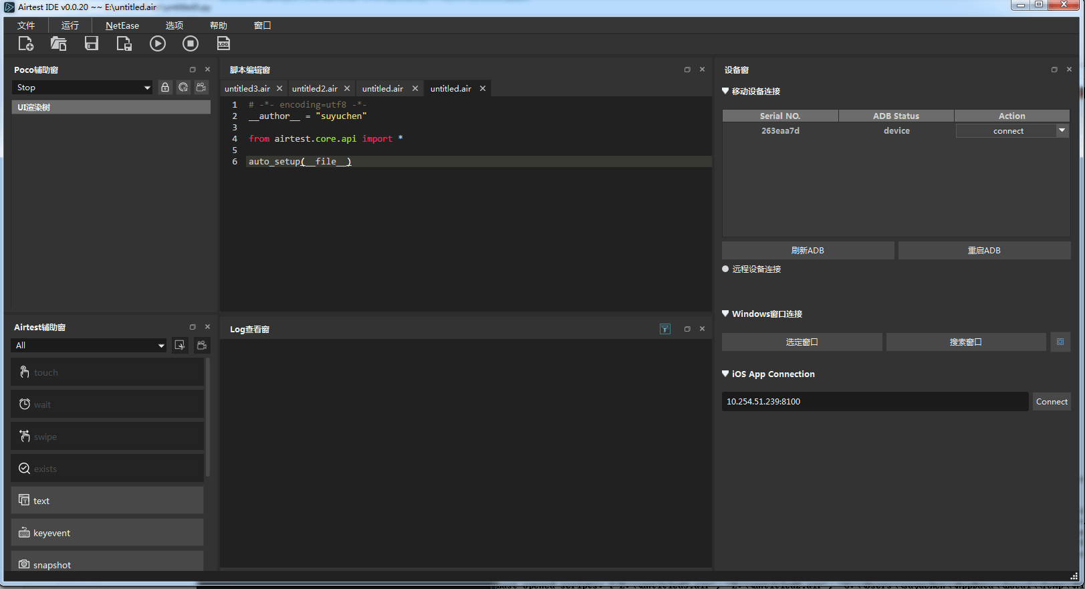This screenshot has height=589, width=1085.
Task: Open the Airtest All filter dropdown
Action: tap(89, 346)
